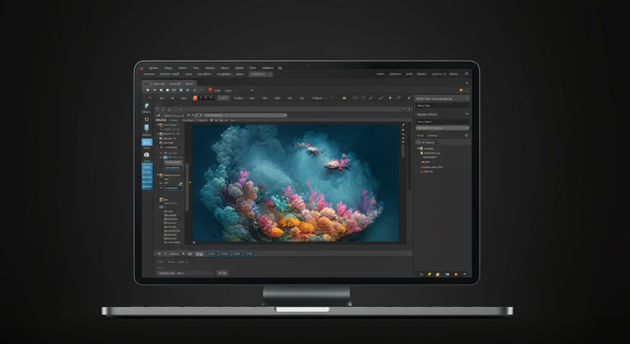The width and height of the screenshot is (630, 344).
Task: Click the circular tool icon in the left sidebar
Action: coord(146,119)
